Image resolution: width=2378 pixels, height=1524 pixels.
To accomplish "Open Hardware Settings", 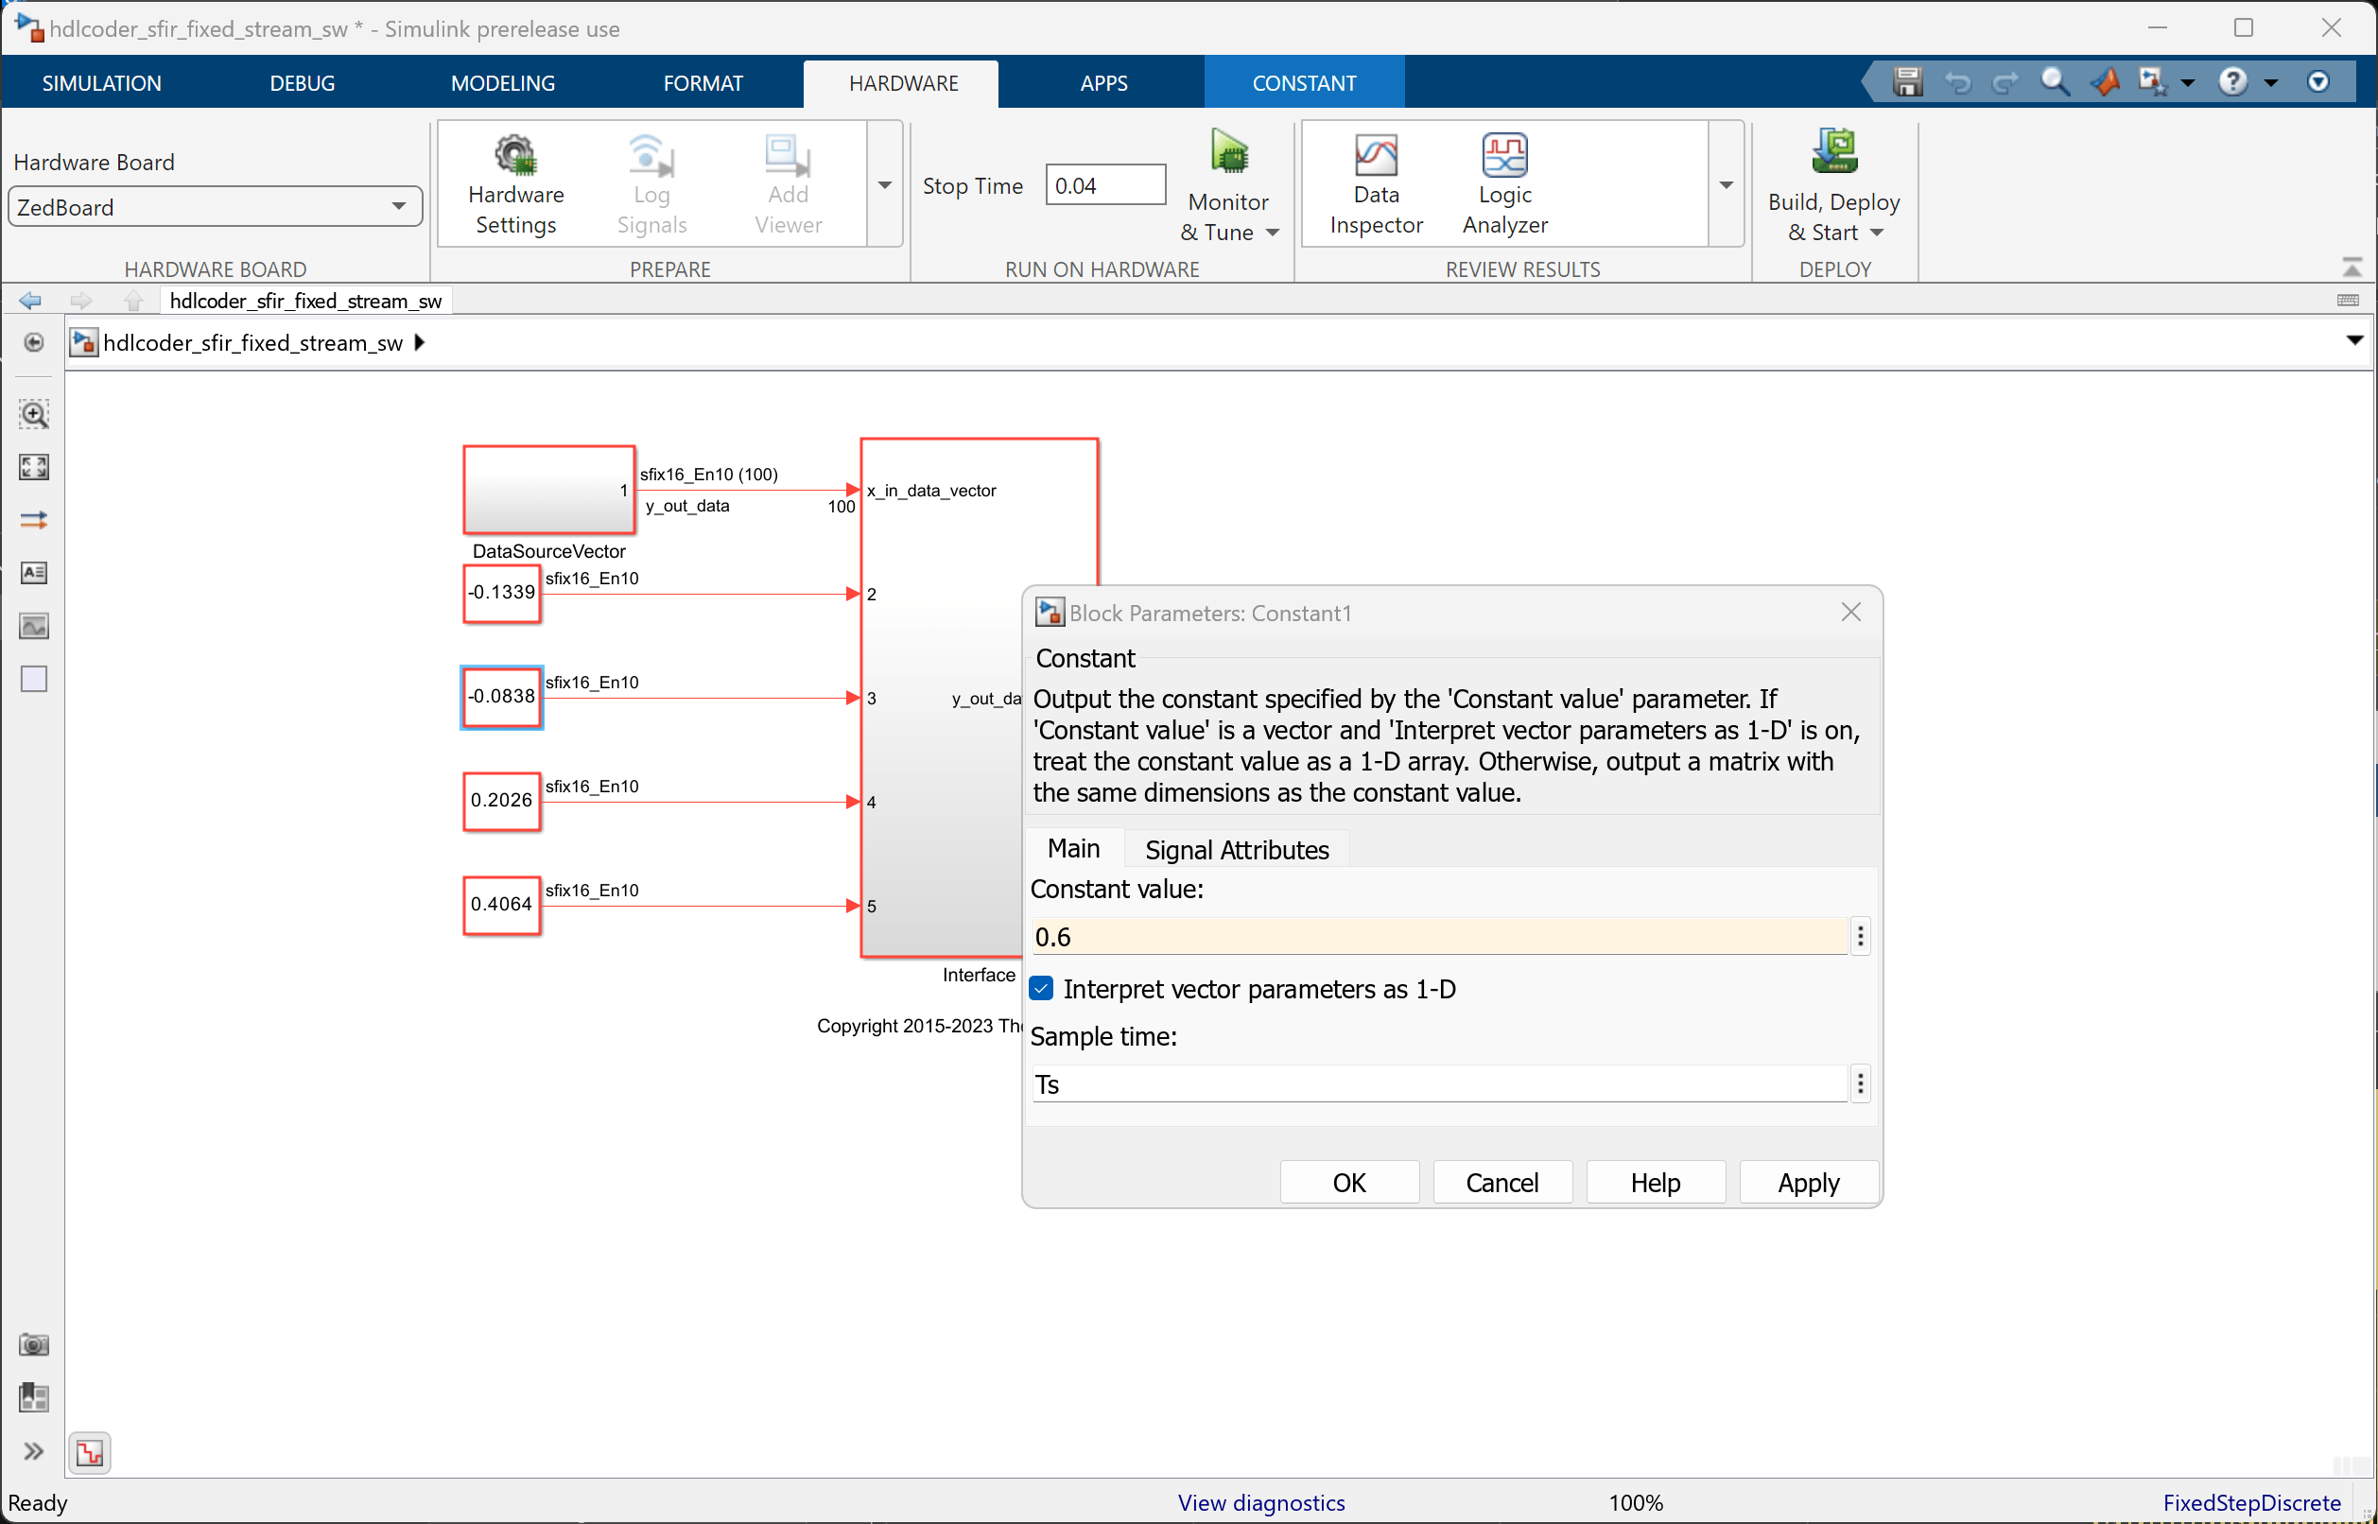I will (515, 184).
